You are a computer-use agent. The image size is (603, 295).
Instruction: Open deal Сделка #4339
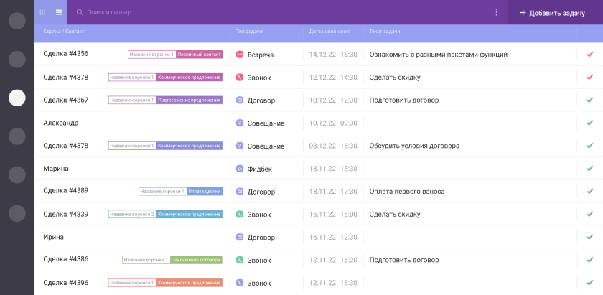click(x=66, y=214)
